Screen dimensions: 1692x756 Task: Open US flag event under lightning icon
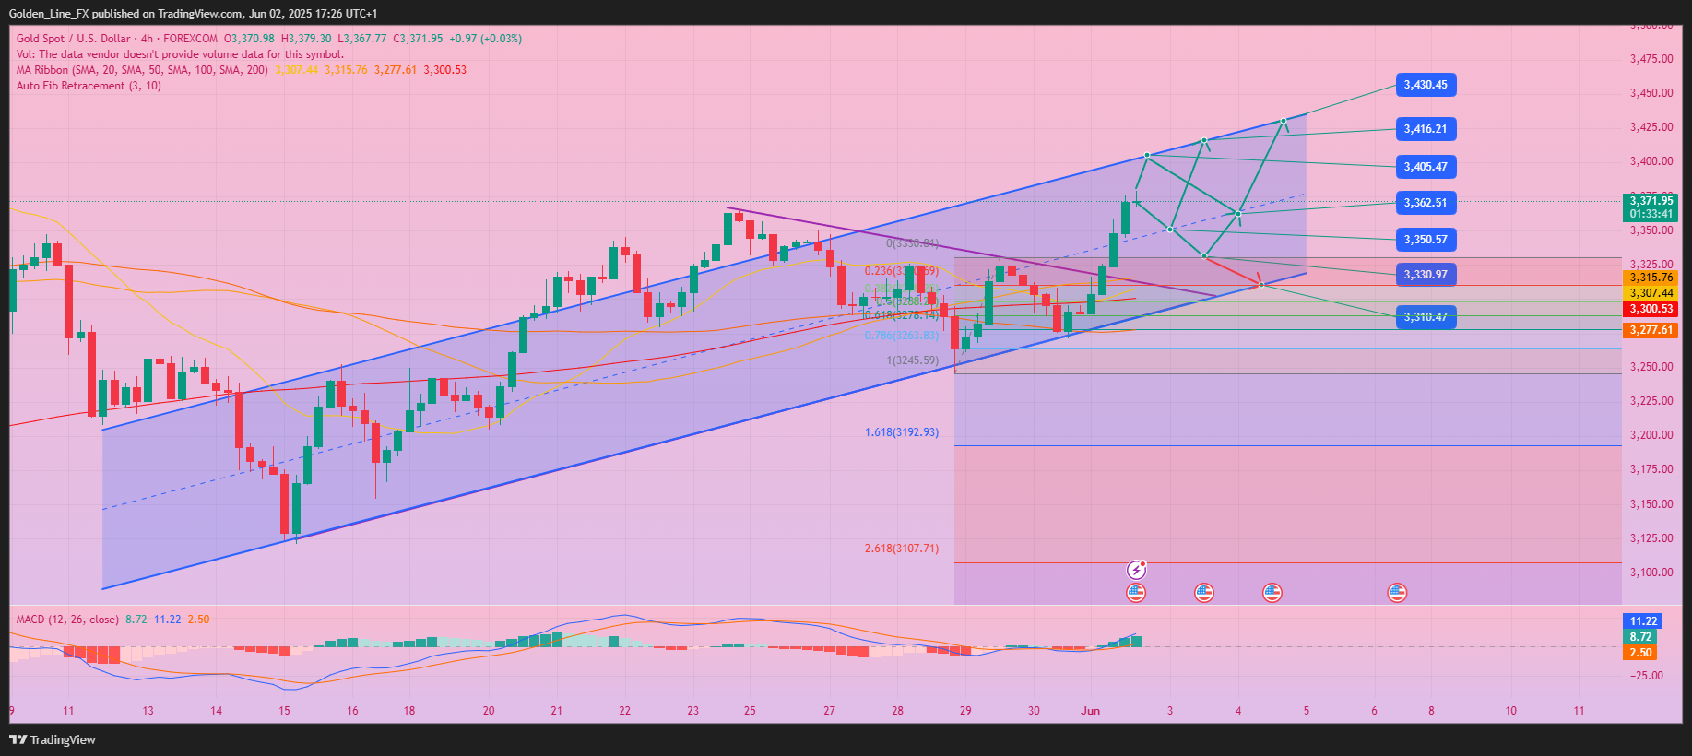1136,593
